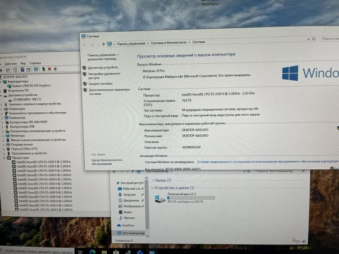Open the Защита системы link
The width and height of the screenshot is (339, 254).
point(101,84)
